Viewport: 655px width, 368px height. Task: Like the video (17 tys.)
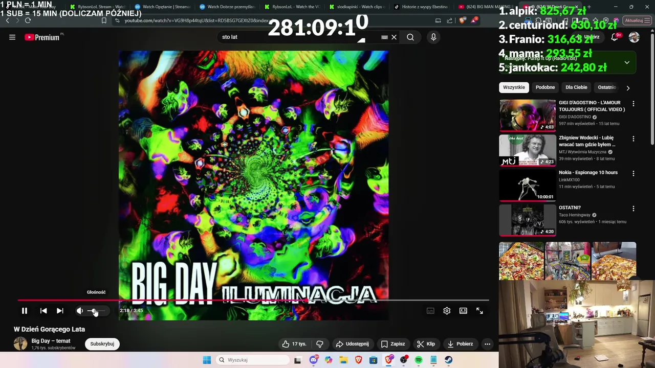(x=294, y=344)
